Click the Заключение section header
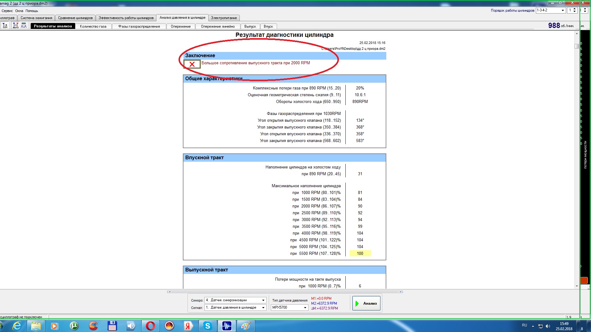591x332 pixels. (285, 56)
